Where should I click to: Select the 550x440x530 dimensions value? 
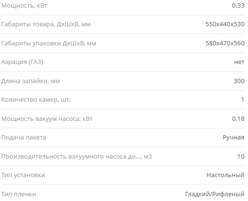click(225, 24)
